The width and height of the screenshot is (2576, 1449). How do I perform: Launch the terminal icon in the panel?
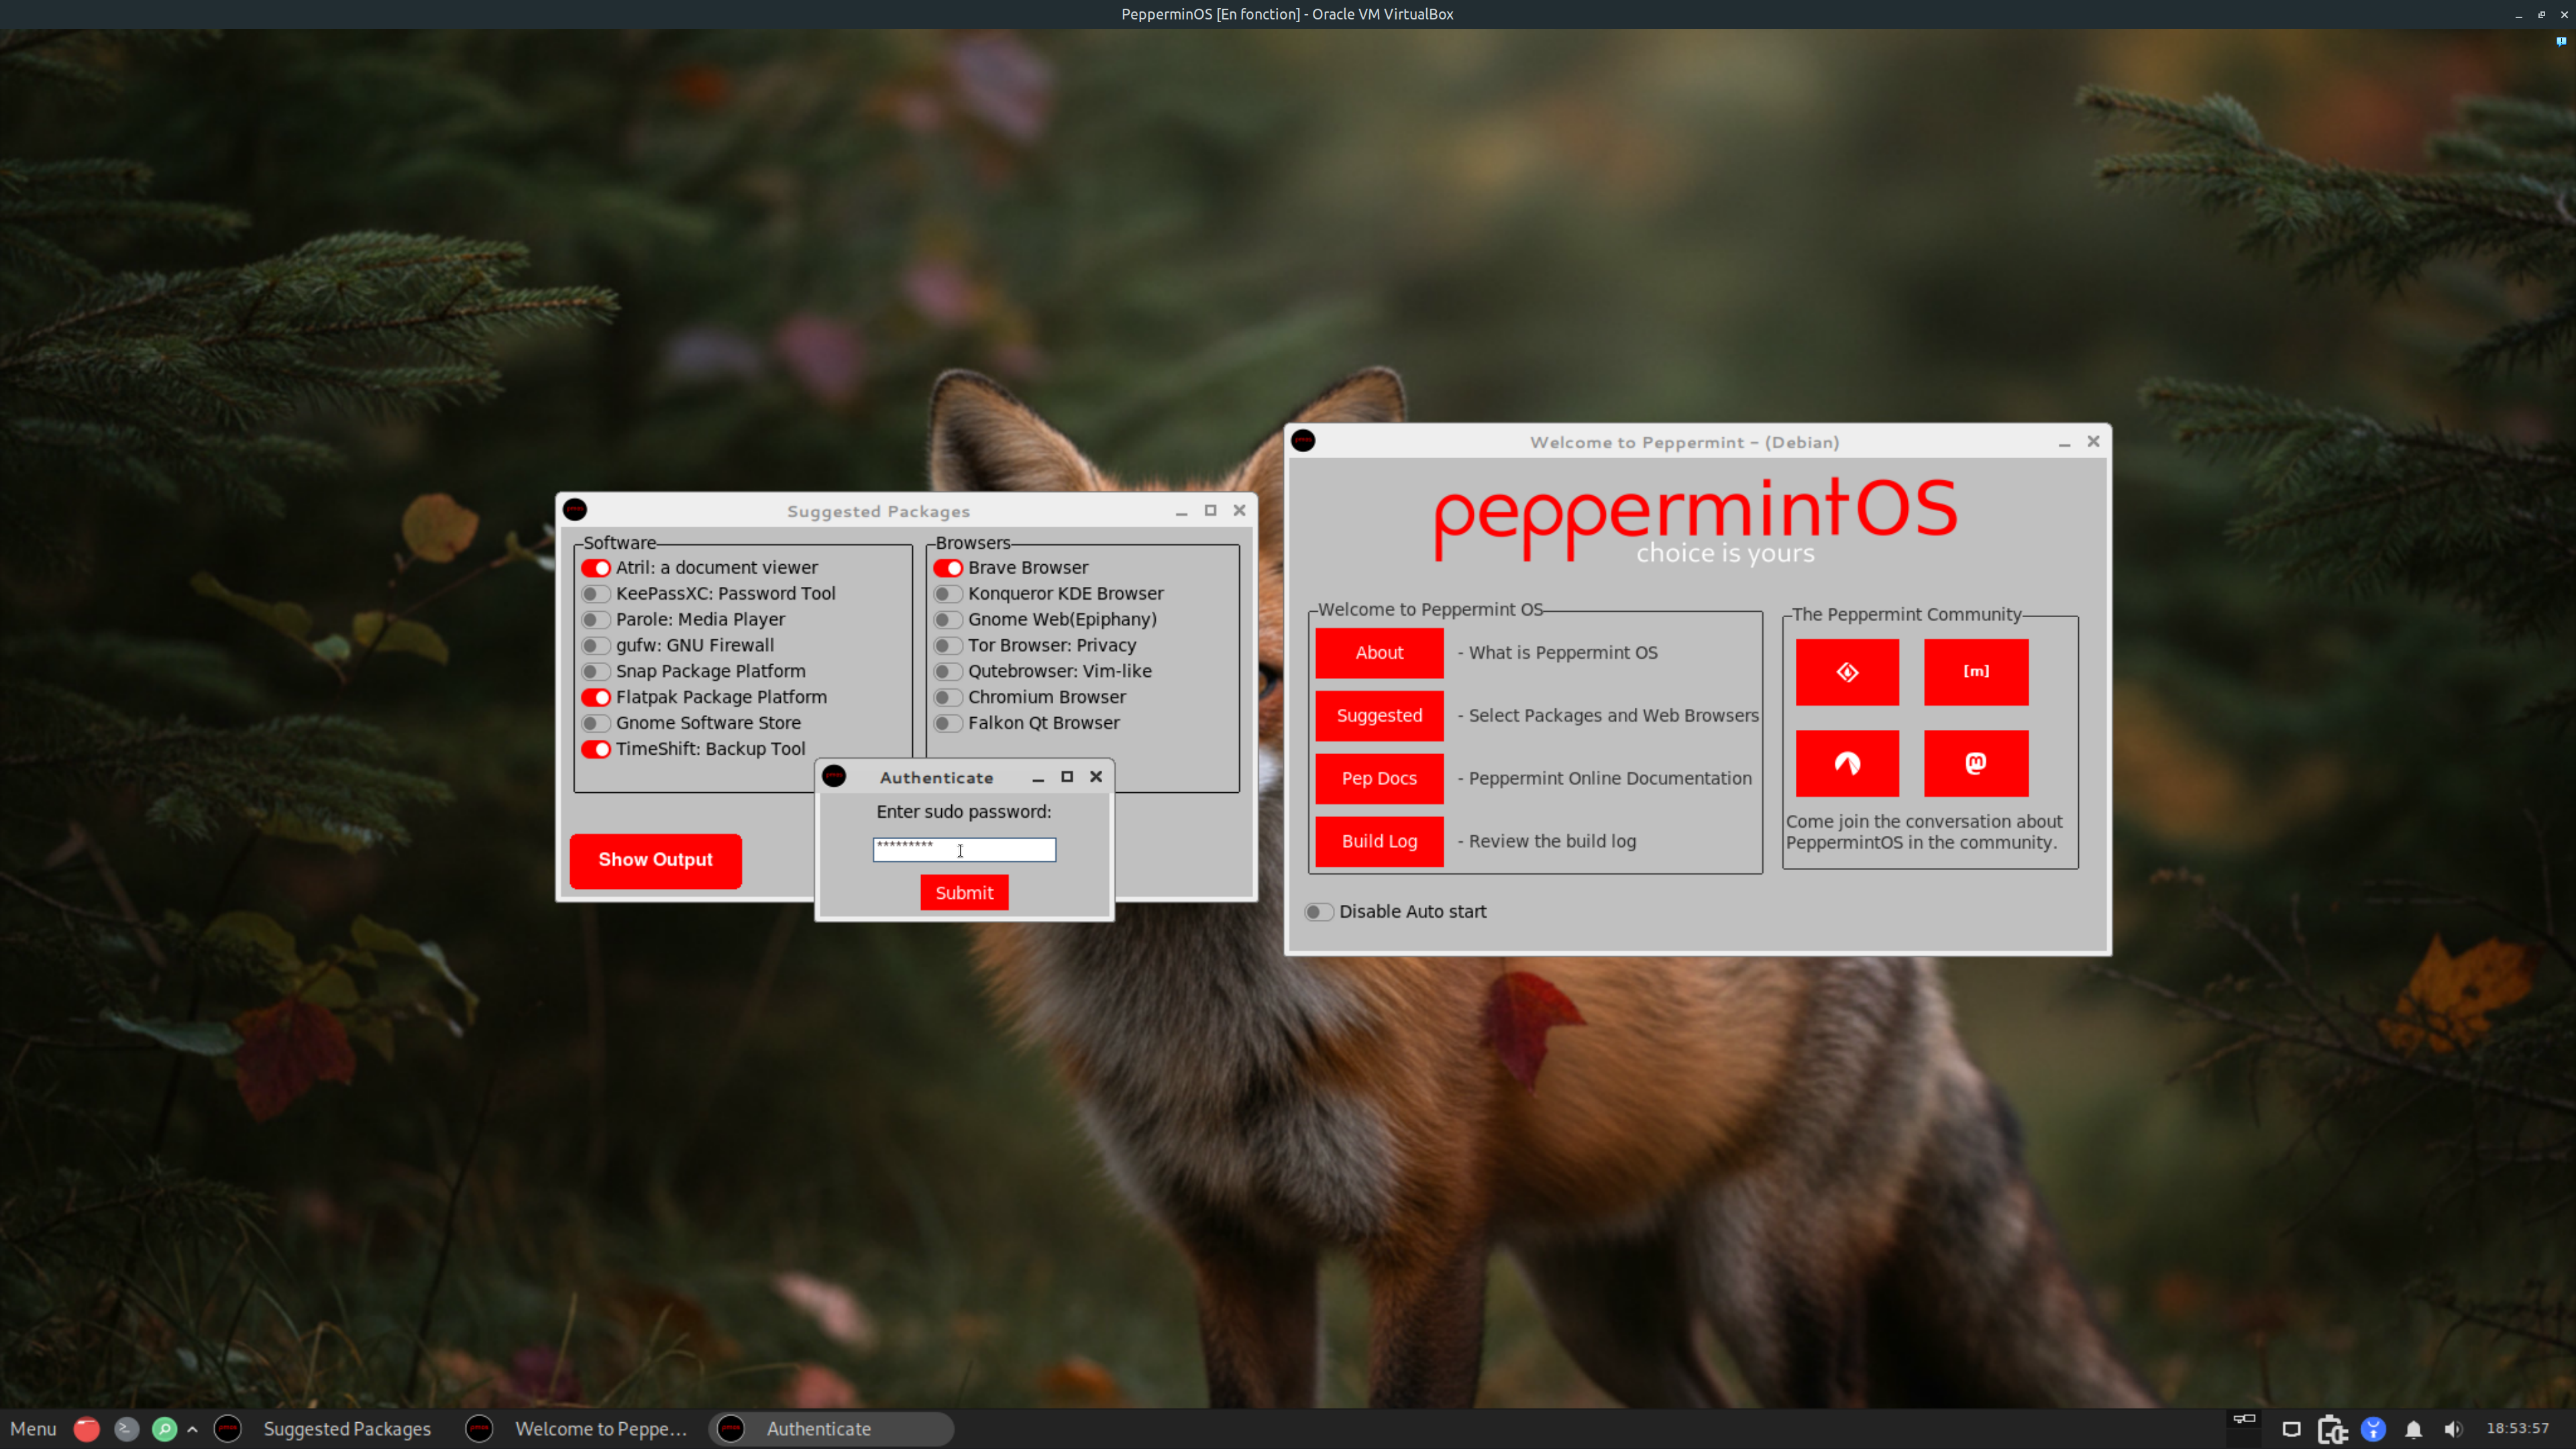click(x=126, y=1429)
